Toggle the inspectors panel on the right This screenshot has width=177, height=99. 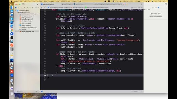coord(166,4)
